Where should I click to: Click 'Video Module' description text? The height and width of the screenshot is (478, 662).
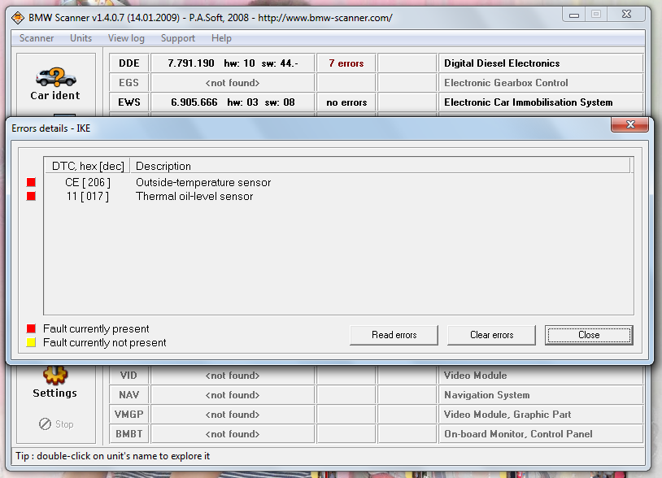coord(476,375)
